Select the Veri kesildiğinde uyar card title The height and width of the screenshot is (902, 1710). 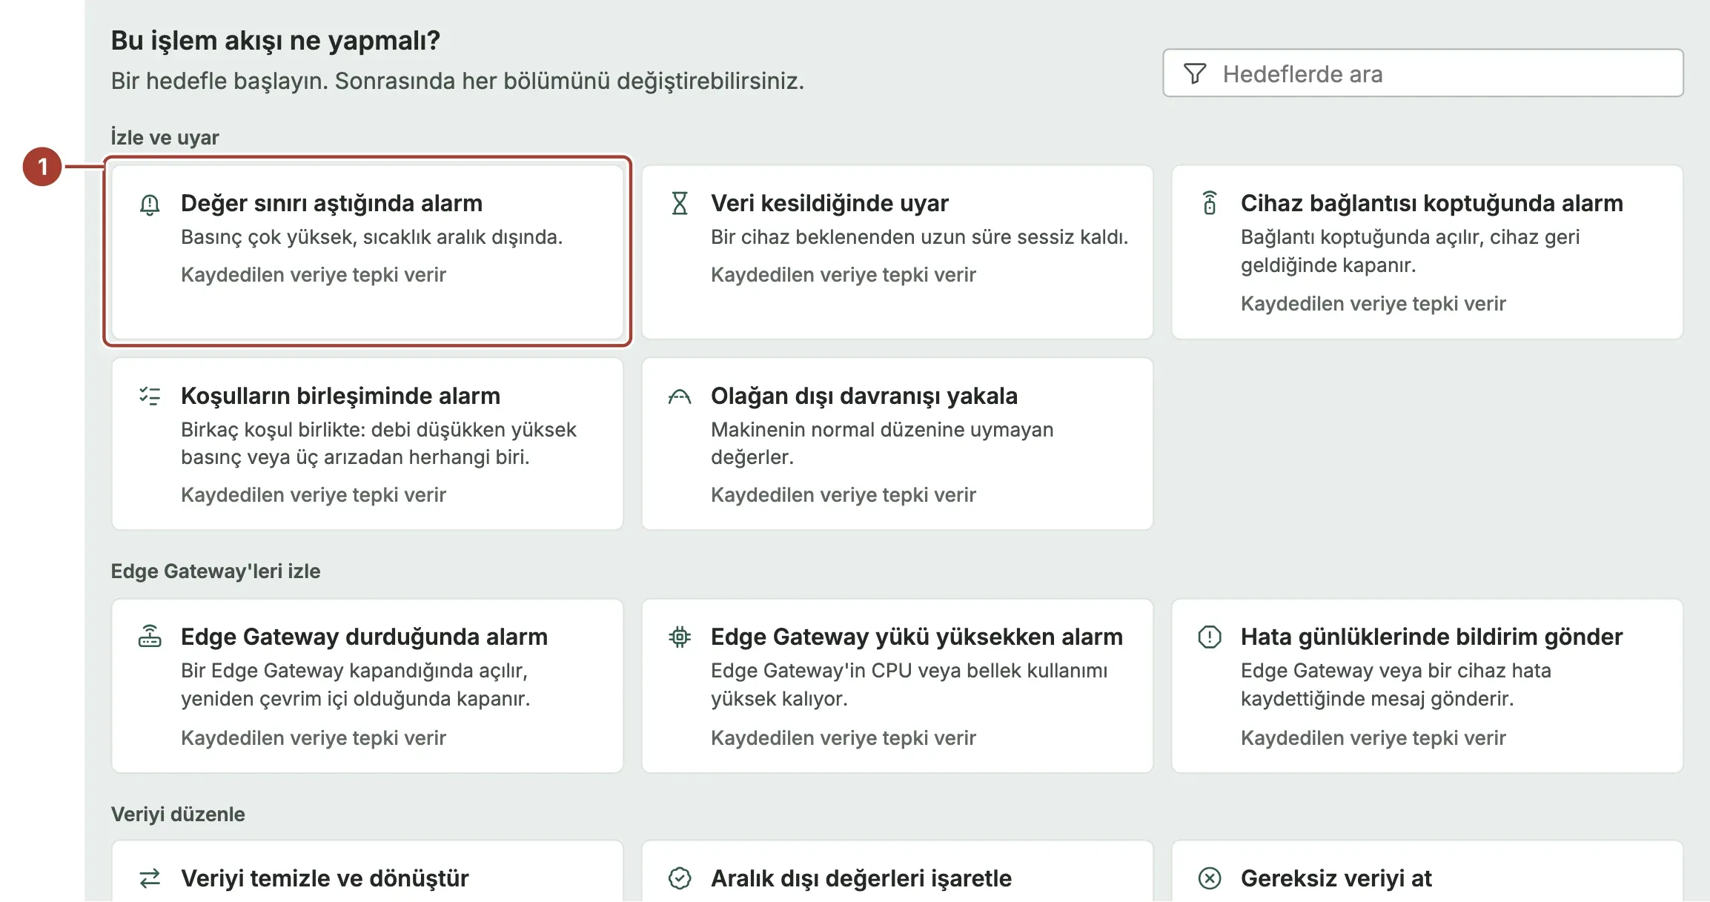[x=829, y=203]
